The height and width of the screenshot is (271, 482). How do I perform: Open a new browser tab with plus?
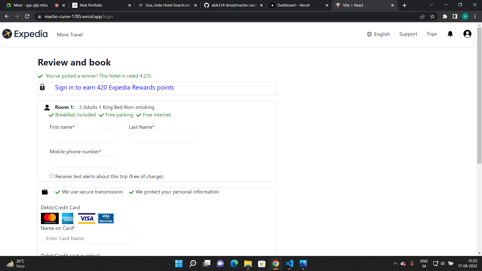click(x=404, y=5)
